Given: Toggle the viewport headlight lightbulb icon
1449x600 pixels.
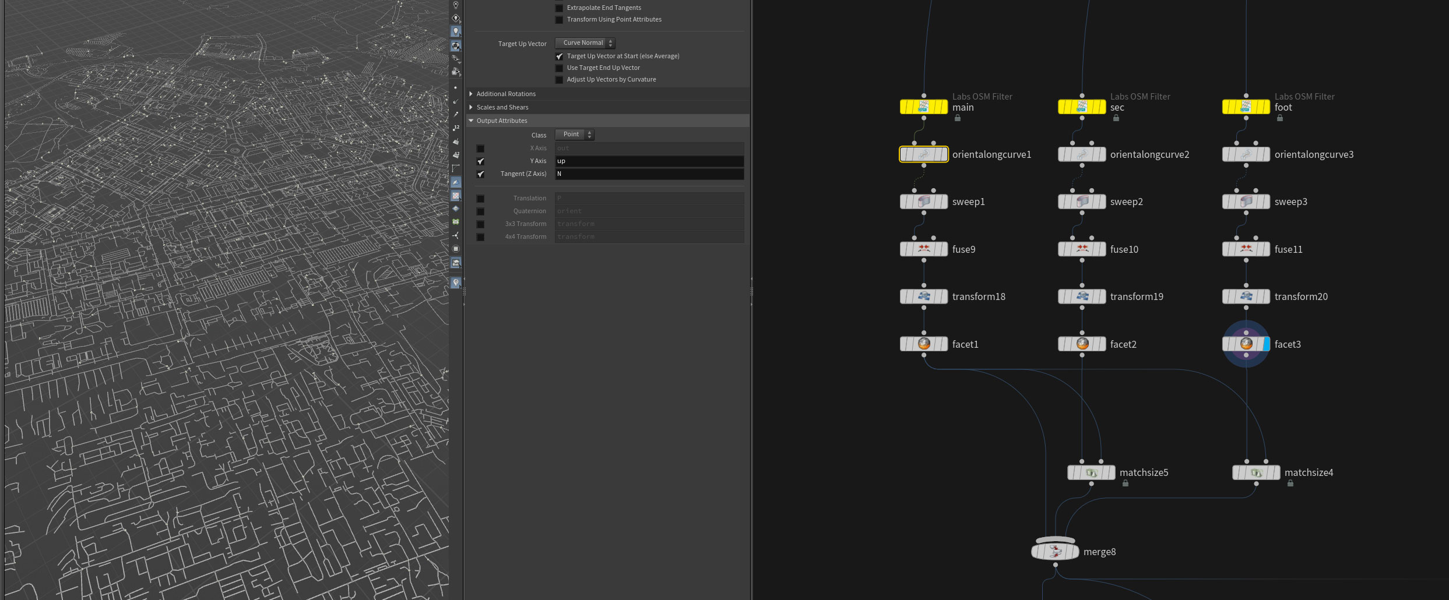Looking at the screenshot, I should coord(456,31).
